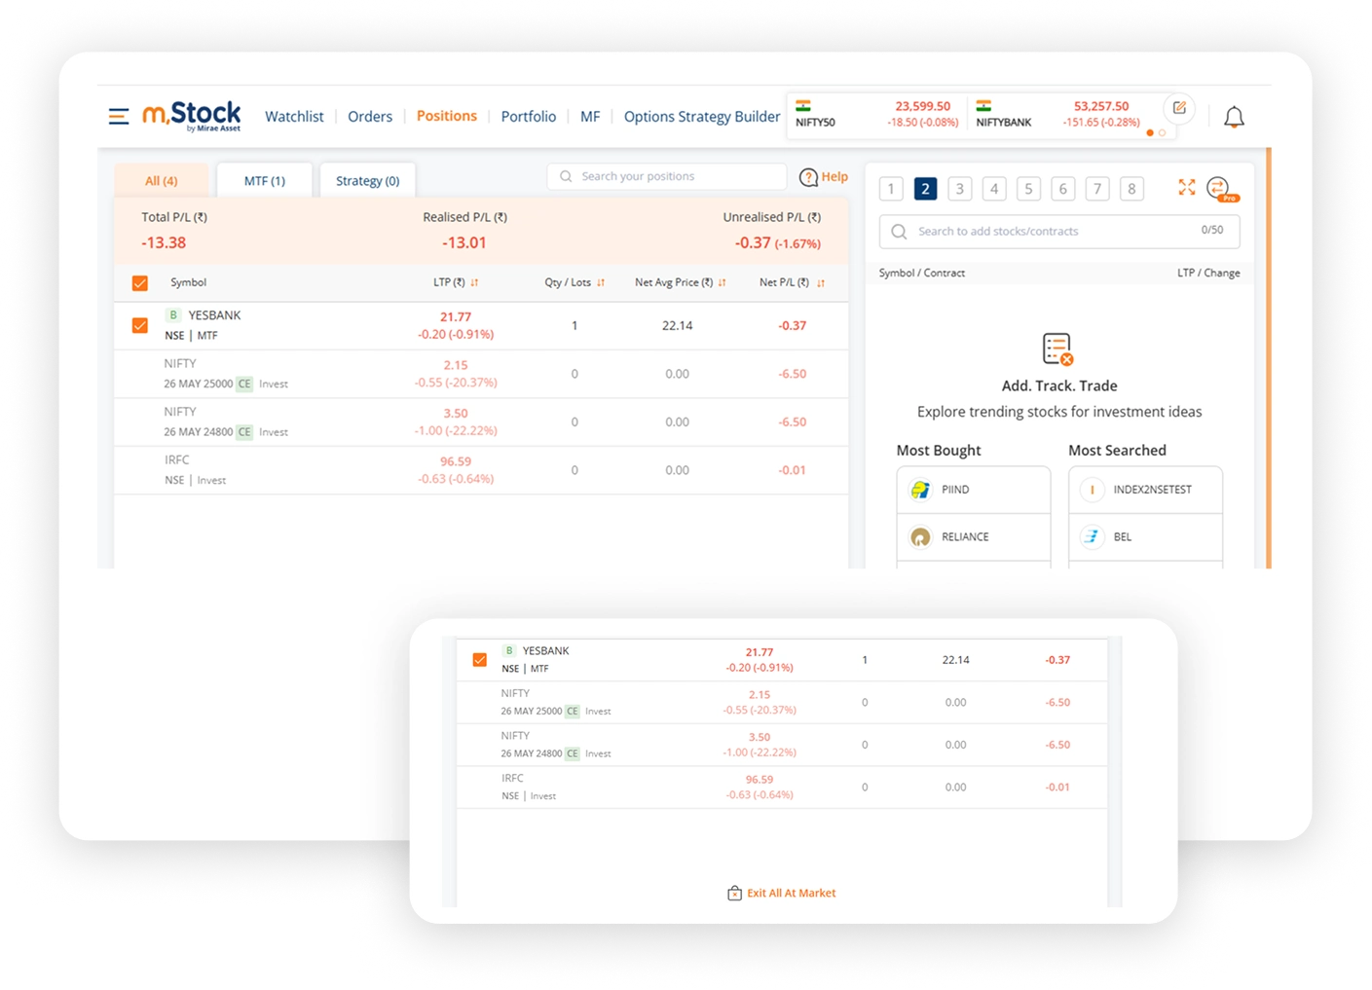The height and width of the screenshot is (990, 1372).
Task: Select the IRFC position row
Action: coord(481,470)
